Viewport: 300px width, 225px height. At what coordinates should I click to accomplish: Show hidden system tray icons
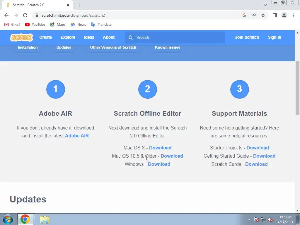(x=249, y=219)
